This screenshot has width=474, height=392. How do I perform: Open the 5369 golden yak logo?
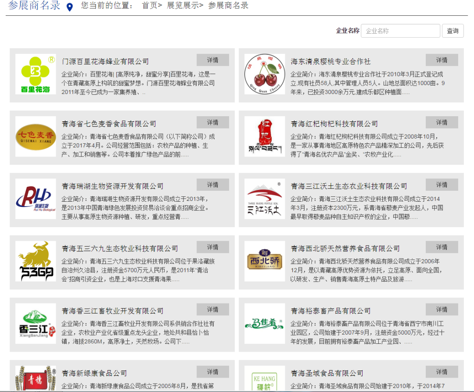pyautogui.click(x=36, y=261)
